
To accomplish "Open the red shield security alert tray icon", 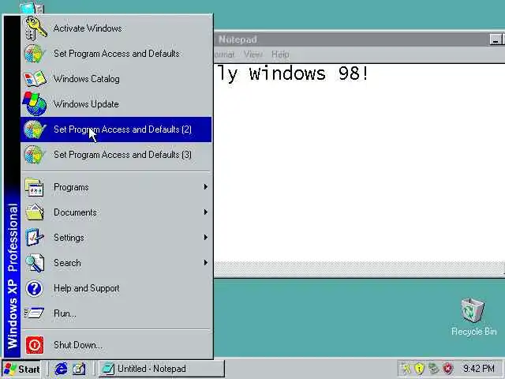I will point(447,369).
